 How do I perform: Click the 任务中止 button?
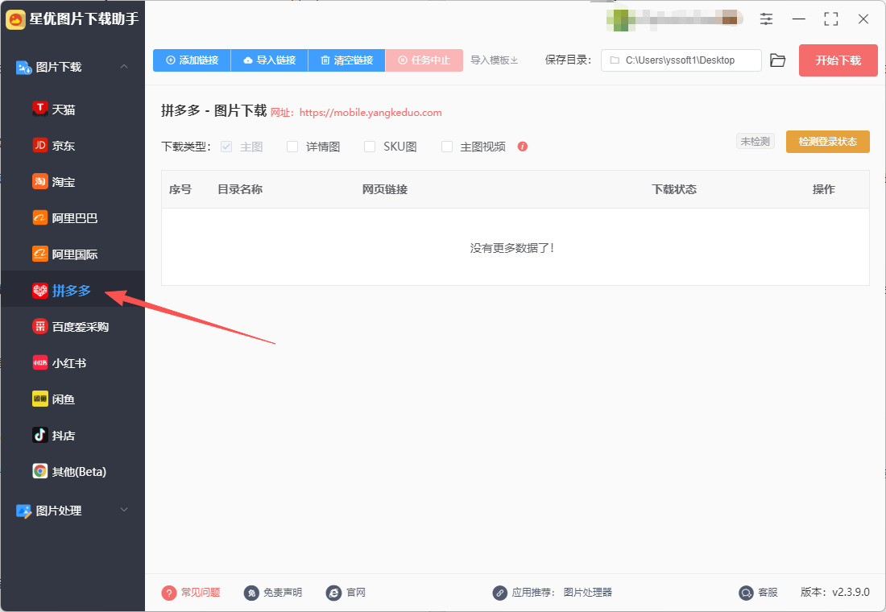pos(424,60)
